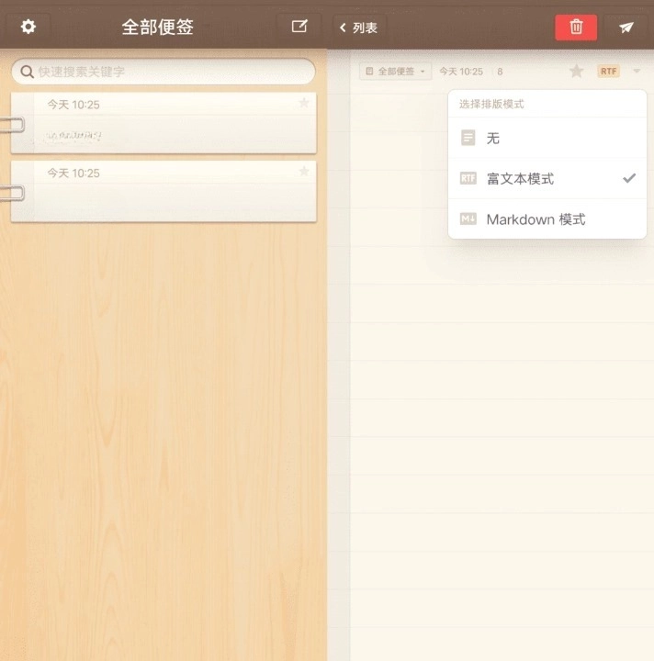Viewport: 654px width, 661px height.
Task: Click the magnifier search icon
Action: (x=27, y=72)
